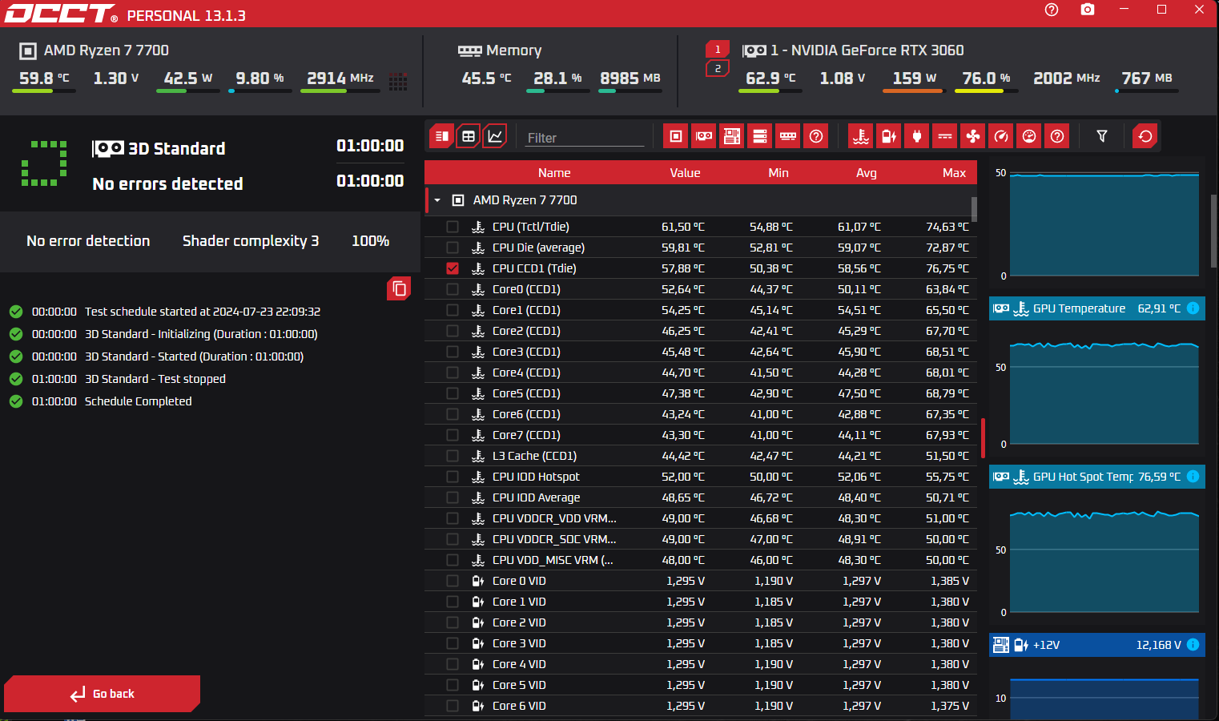Focus the Filter text field
Viewport: 1219px width, 721px height.
pos(585,138)
